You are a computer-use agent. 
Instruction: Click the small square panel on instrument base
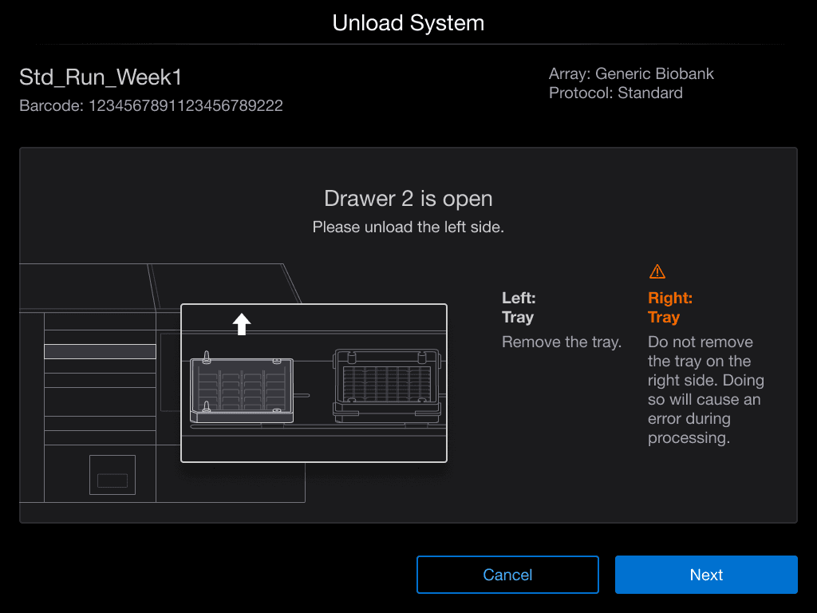point(112,475)
